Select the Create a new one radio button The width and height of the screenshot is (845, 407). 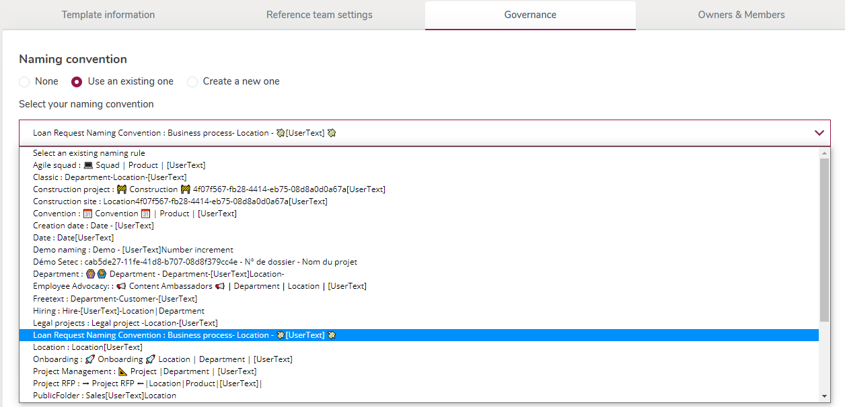coord(192,82)
